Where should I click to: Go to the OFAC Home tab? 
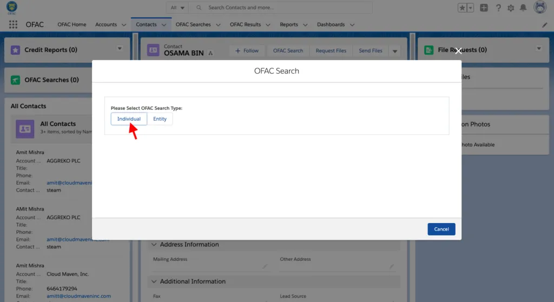click(72, 24)
